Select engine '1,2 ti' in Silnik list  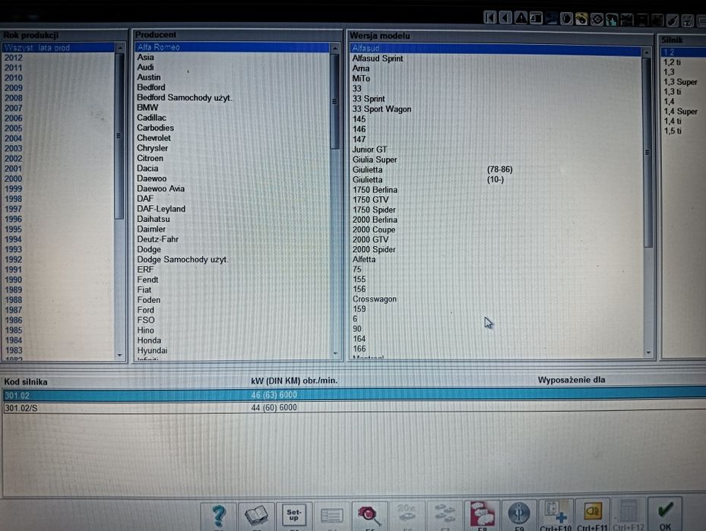tap(673, 62)
